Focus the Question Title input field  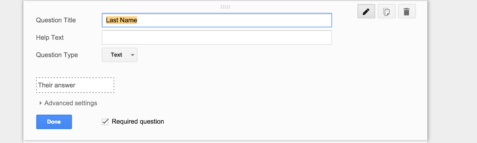tap(217, 20)
